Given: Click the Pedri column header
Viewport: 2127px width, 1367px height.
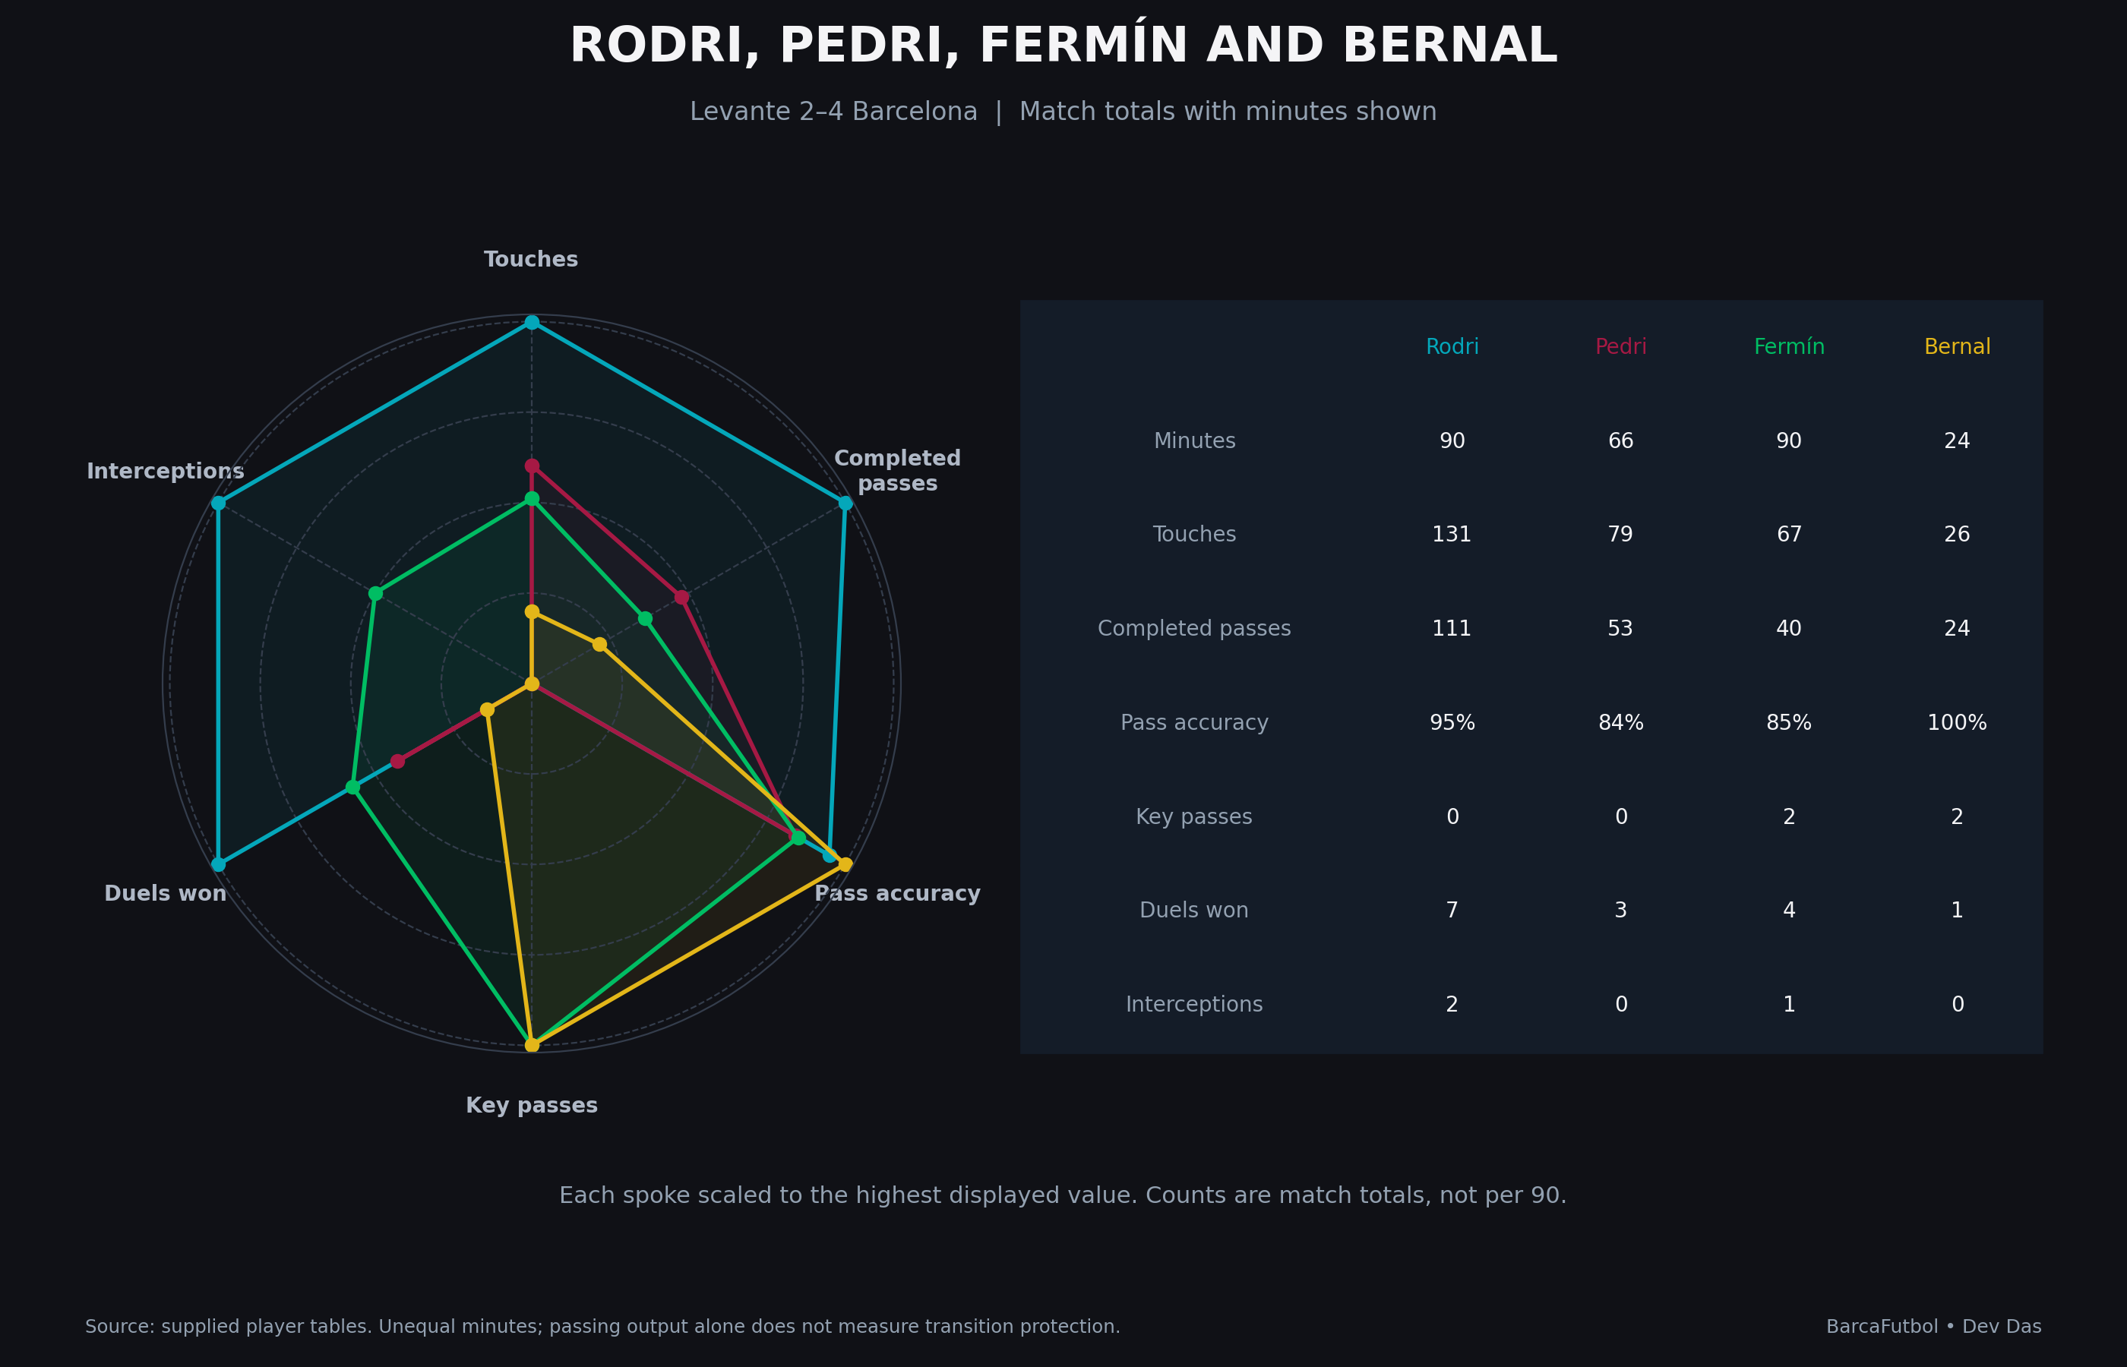Looking at the screenshot, I should point(1620,347).
